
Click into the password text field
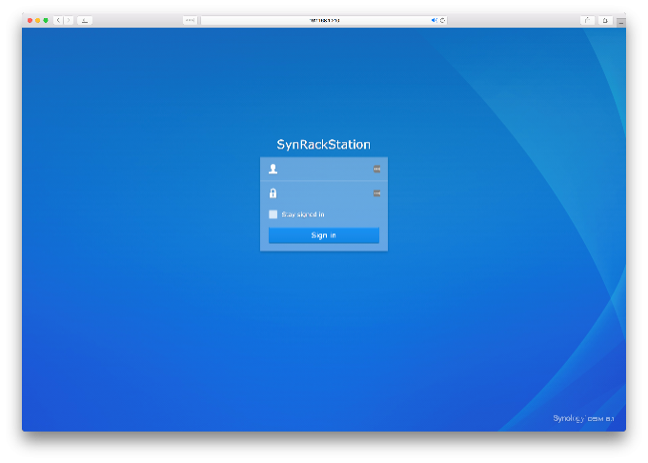324,193
